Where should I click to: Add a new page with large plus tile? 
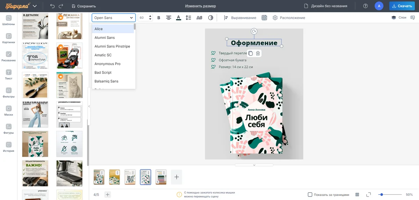pos(176,177)
